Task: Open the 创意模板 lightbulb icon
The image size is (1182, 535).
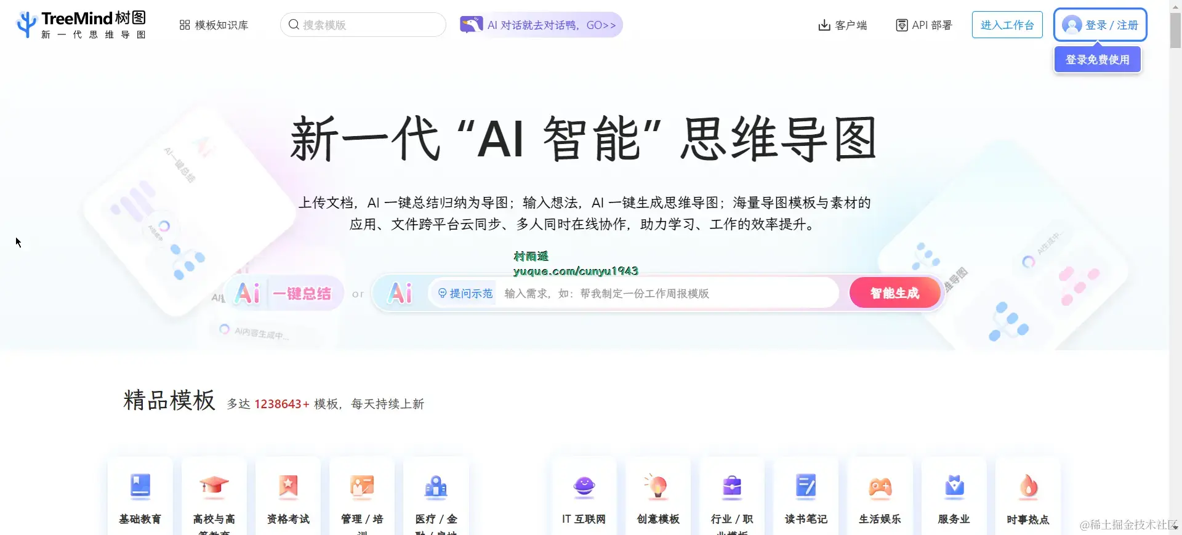Action: click(x=657, y=486)
